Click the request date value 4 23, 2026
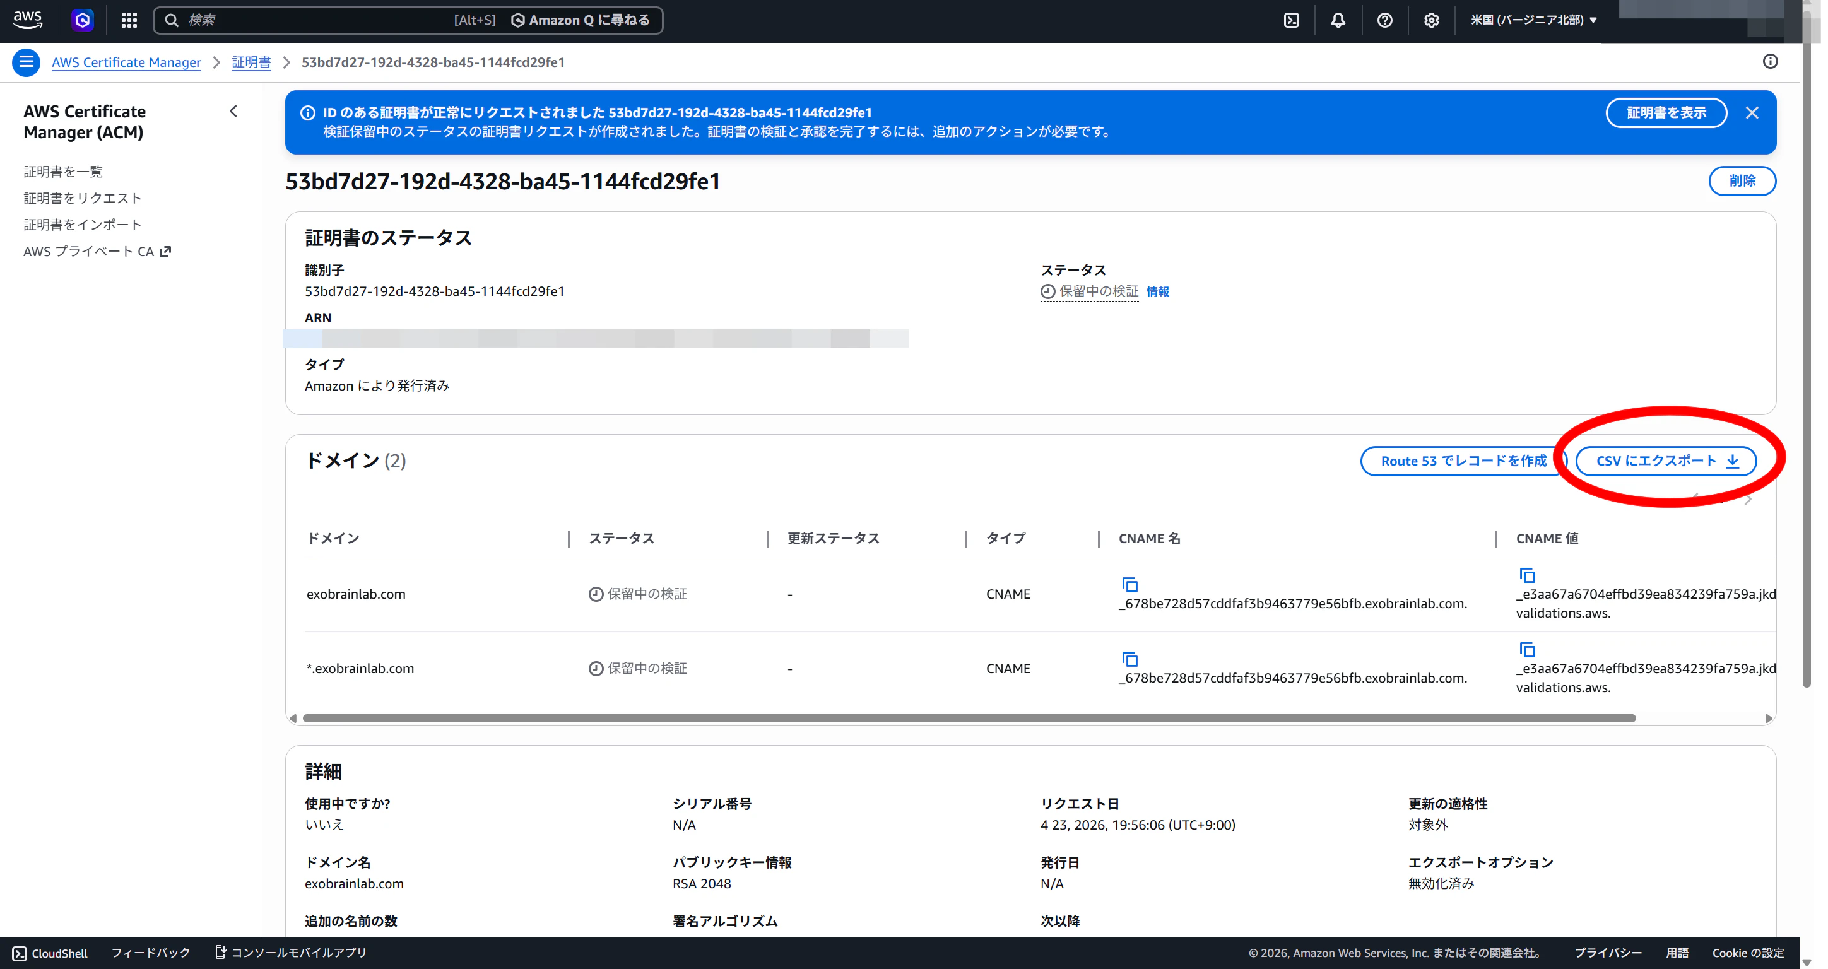Viewport: 1828px width, 969px height. pyautogui.click(x=1138, y=825)
